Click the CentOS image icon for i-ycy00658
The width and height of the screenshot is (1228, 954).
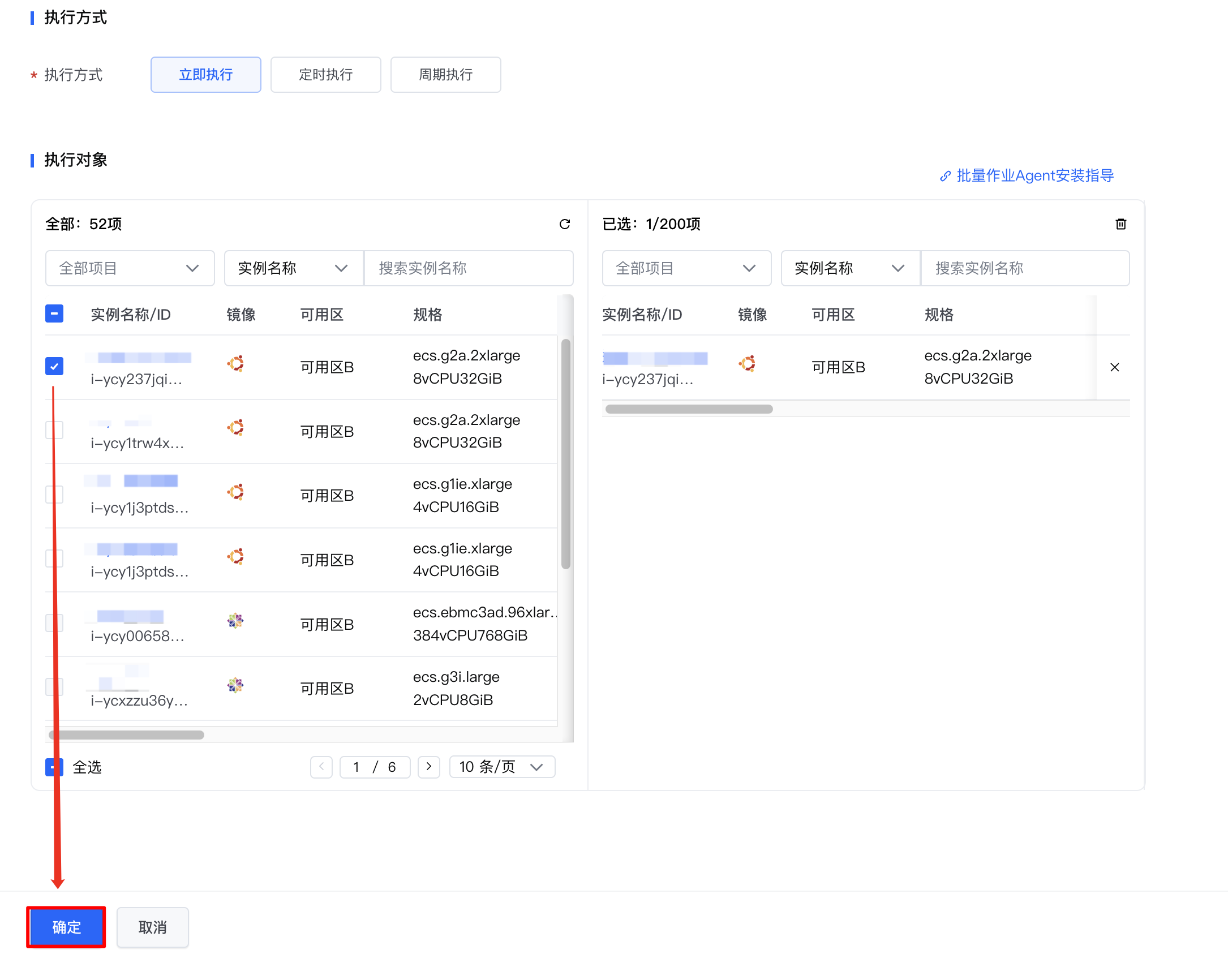(x=235, y=621)
